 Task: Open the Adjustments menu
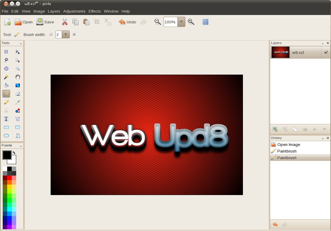click(x=74, y=11)
